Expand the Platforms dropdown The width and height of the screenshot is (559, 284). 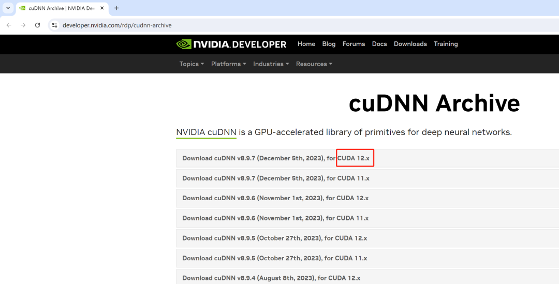pos(229,64)
